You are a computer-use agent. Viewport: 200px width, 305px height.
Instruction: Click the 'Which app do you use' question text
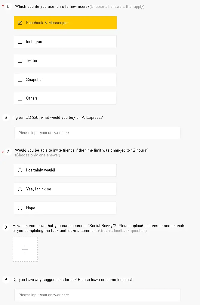point(52,6)
